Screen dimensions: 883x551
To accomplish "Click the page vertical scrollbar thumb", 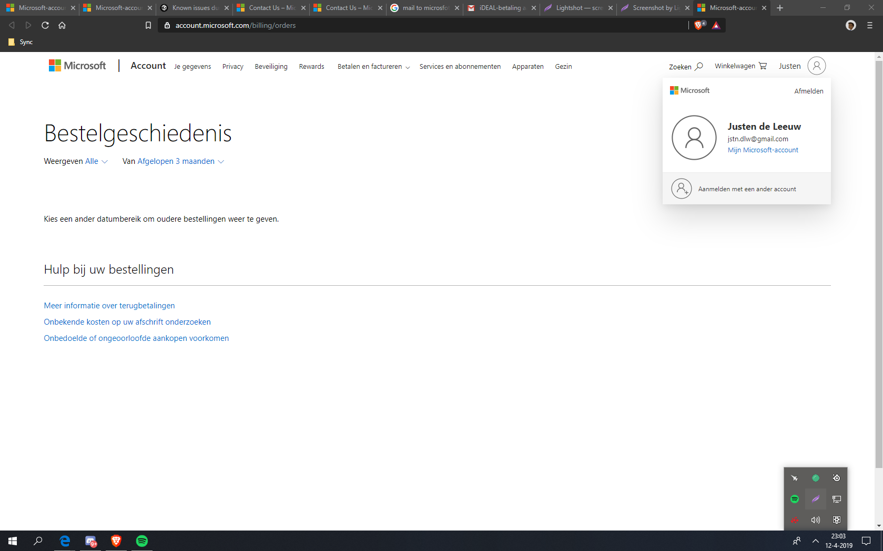I will click(x=879, y=264).
